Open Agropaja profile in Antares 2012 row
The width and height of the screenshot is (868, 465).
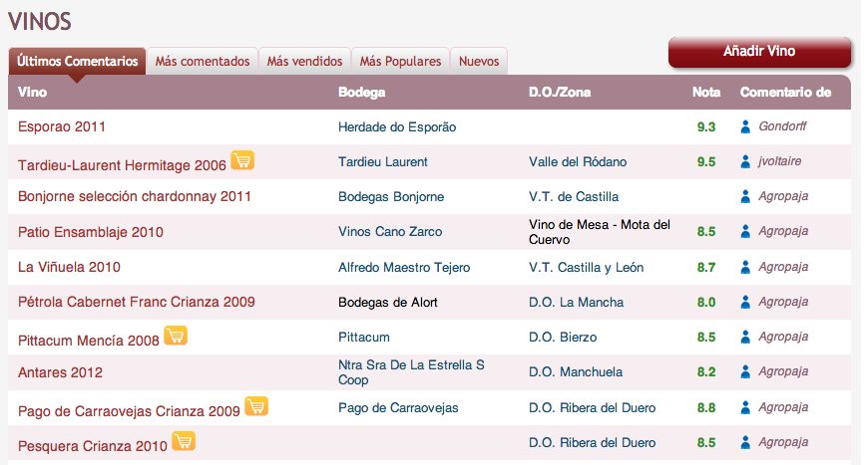[783, 371]
